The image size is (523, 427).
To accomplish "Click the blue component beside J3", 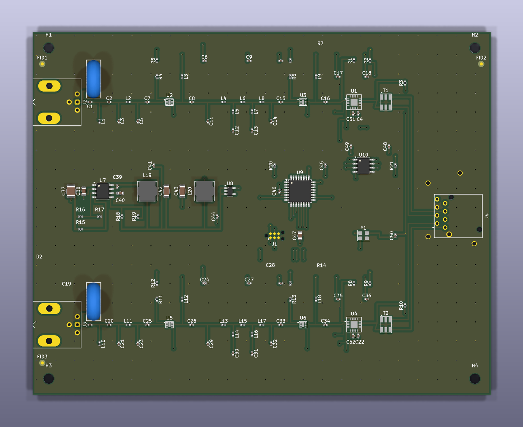I will pyautogui.click(x=93, y=301).
